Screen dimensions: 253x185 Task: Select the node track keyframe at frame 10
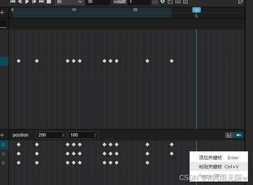click(74, 61)
